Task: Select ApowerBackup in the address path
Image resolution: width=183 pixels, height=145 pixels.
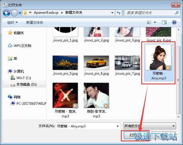Action: [46, 13]
